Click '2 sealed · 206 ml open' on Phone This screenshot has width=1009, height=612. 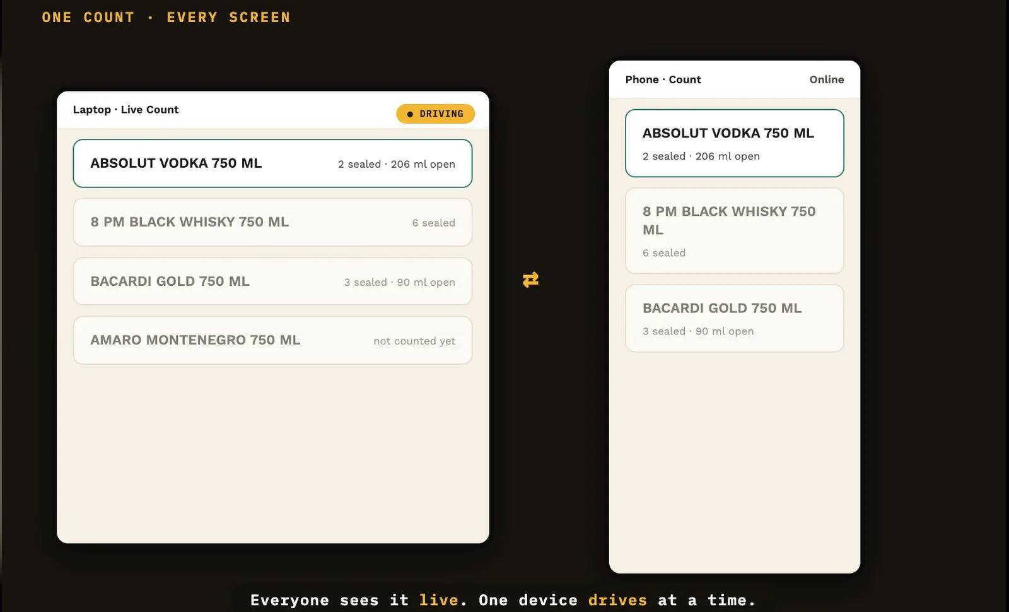click(701, 156)
